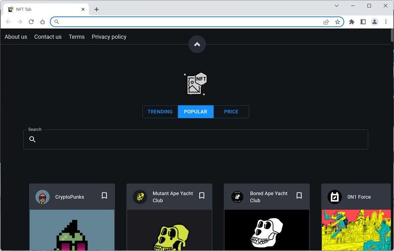The height and width of the screenshot is (251, 394).
Task: Open the Bored Ape white skull image
Action: pyautogui.click(x=267, y=230)
